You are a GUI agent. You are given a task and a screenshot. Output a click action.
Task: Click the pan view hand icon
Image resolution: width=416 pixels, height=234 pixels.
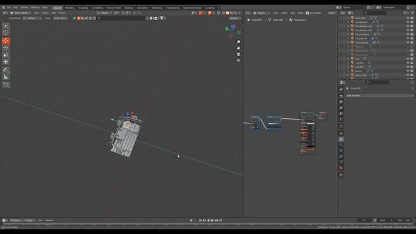point(239,48)
